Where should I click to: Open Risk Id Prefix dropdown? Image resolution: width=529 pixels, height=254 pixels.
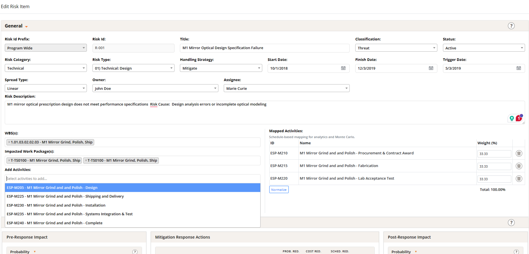click(46, 48)
